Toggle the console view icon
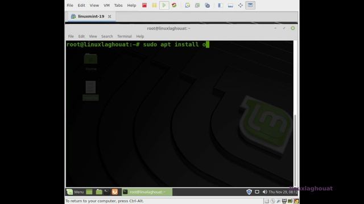Screen dimensions: 364x204 coord(250,5)
